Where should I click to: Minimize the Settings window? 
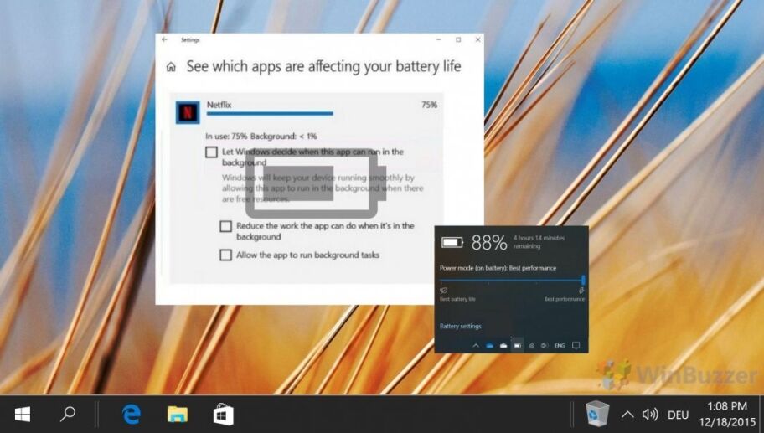(438, 39)
